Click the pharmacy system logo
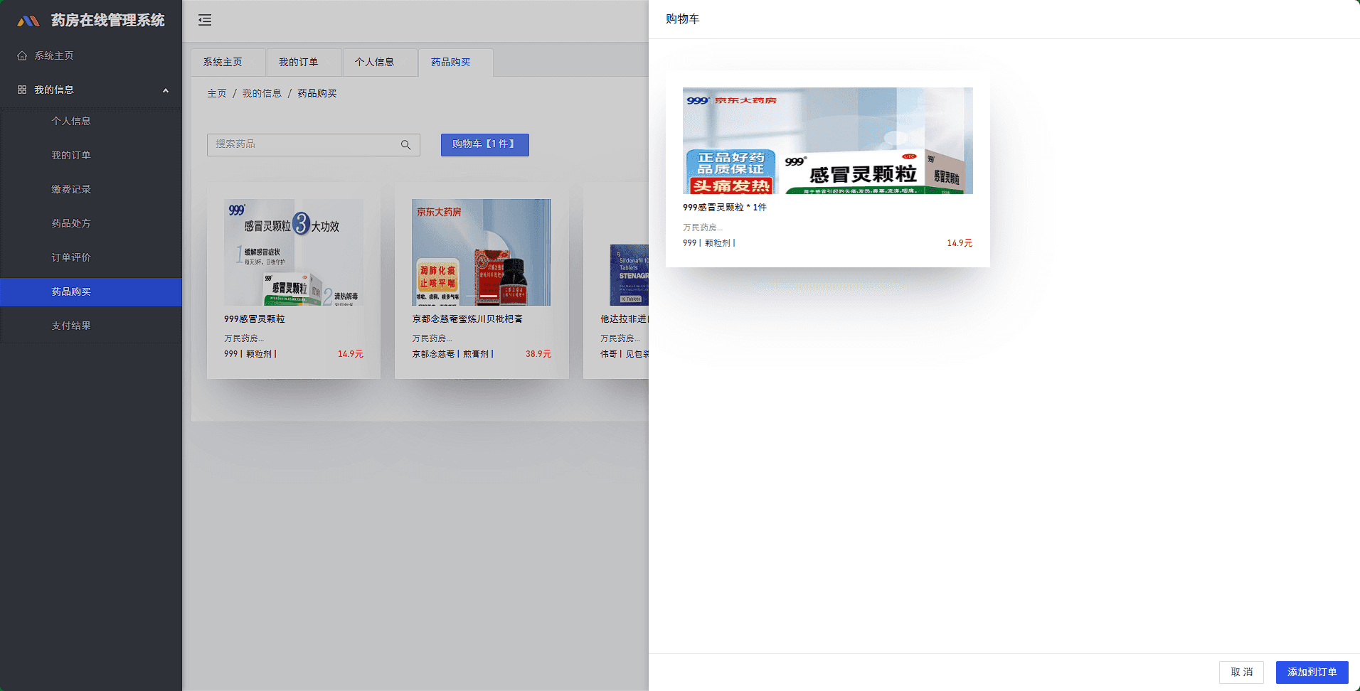The width and height of the screenshot is (1360, 691). (x=28, y=21)
